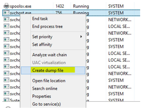Click SYSTEM user of spoolsv.exe row

(x=116, y=6)
